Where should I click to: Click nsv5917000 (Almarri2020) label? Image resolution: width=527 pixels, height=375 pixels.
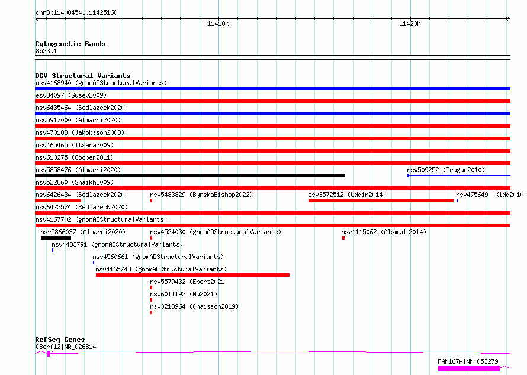tap(78, 120)
